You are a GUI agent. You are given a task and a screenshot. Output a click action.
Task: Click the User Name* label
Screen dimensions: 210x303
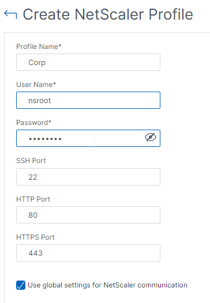coord(36,85)
